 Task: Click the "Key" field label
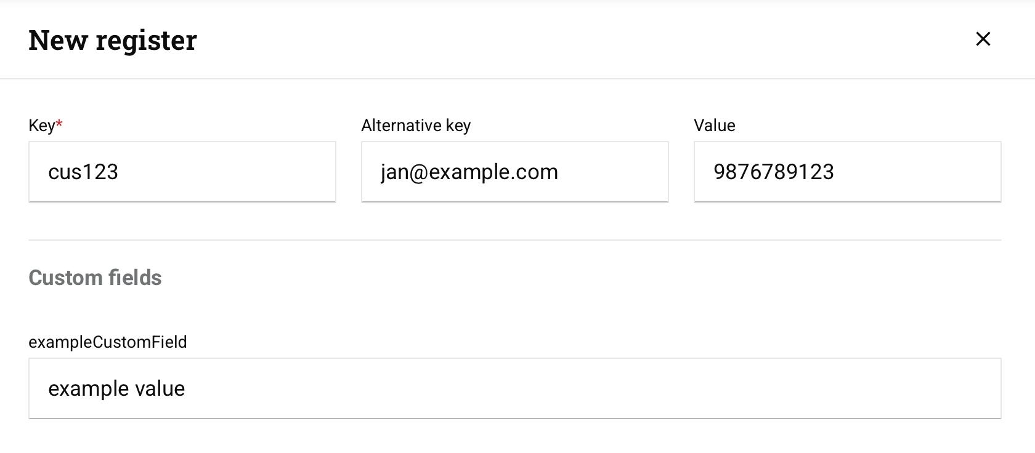point(41,126)
